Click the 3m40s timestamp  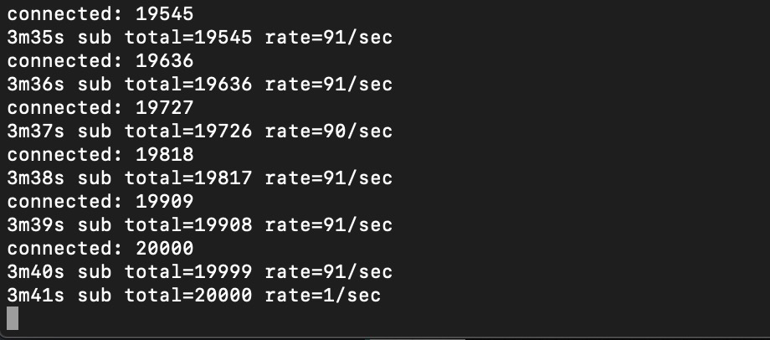click(33, 272)
